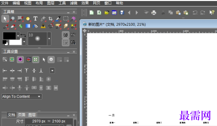Image resolution: width=217 pixels, height=126 pixels.
Task: Select the Magic Wand tool
Action: (73, 19)
